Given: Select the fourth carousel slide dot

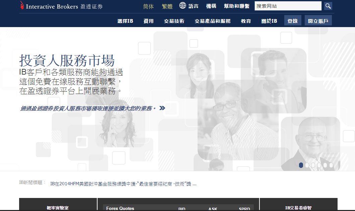Looking at the screenshot, I should click(x=319, y=165).
